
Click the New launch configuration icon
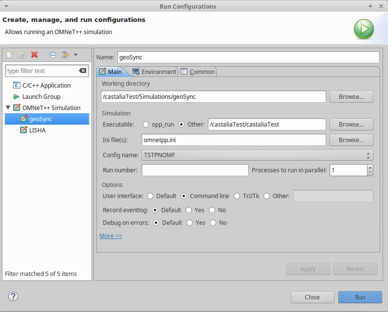click(9, 55)
